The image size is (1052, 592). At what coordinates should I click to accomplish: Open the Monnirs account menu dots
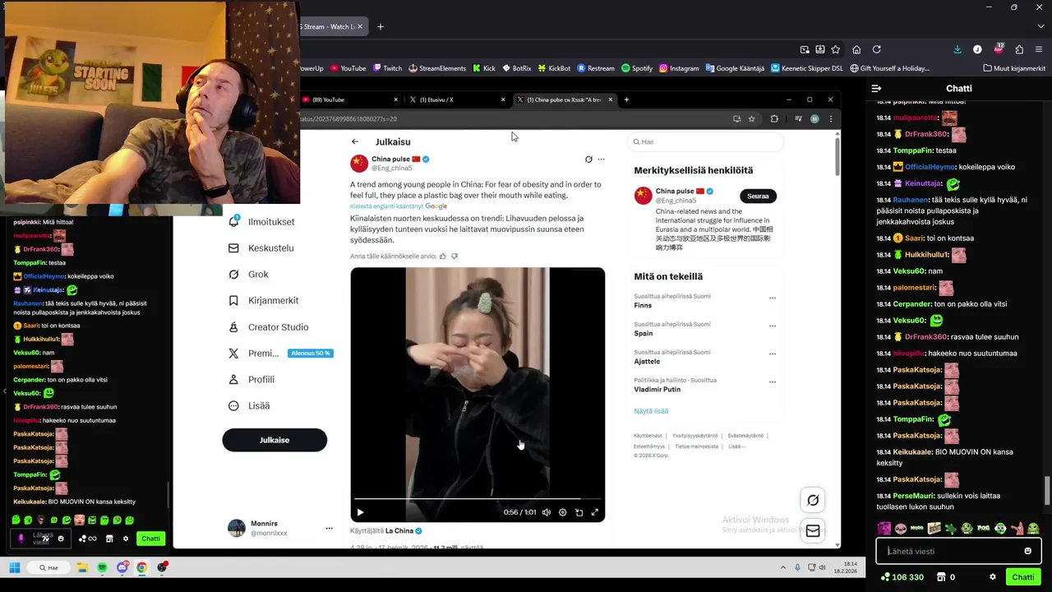click(329, 528)
